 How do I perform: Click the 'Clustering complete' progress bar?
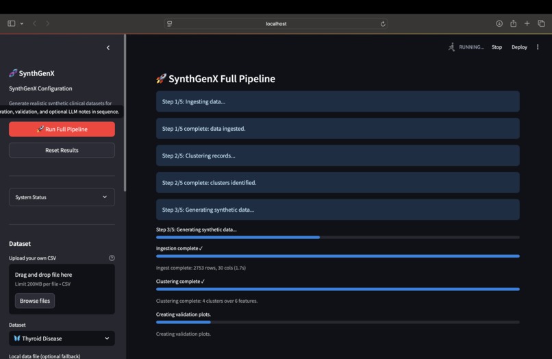(338, 289)
